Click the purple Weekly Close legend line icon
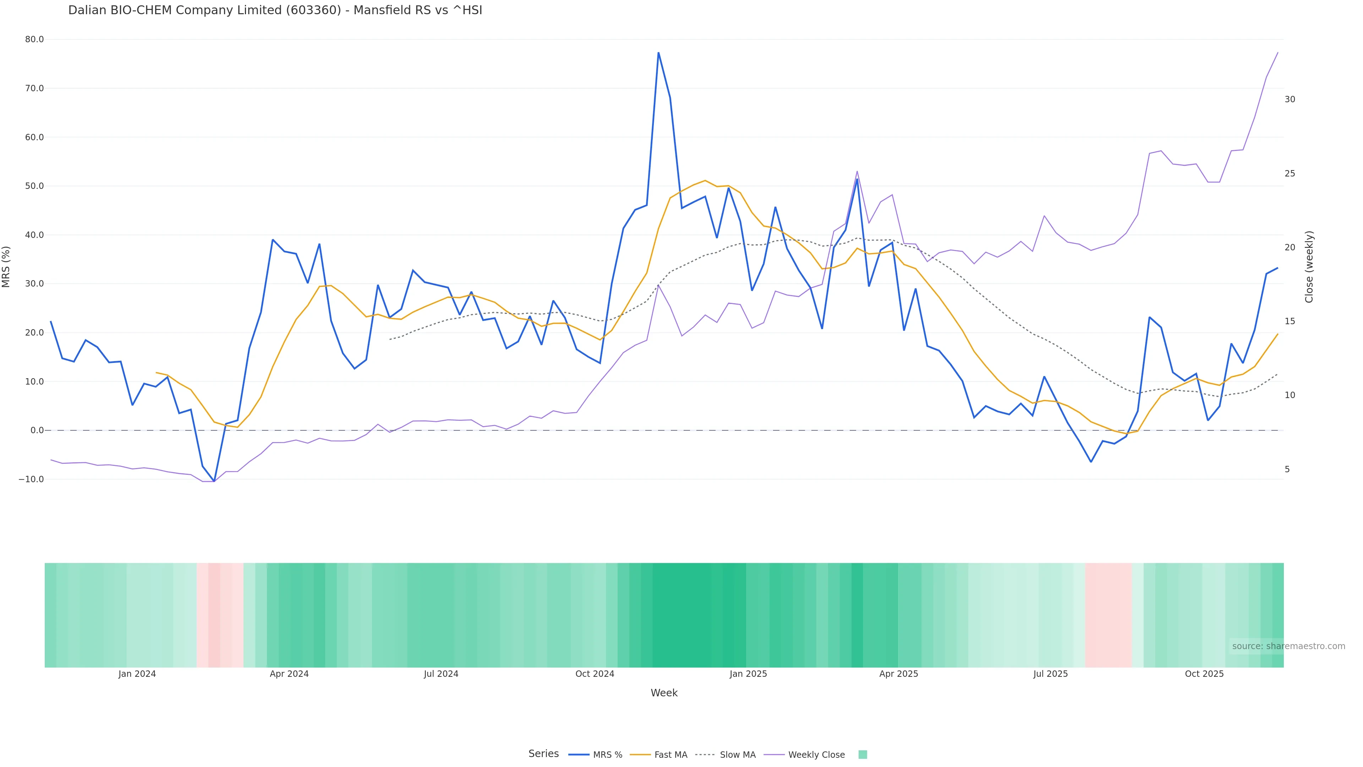This screenshot has height=767, width=1363. [774, 755]
